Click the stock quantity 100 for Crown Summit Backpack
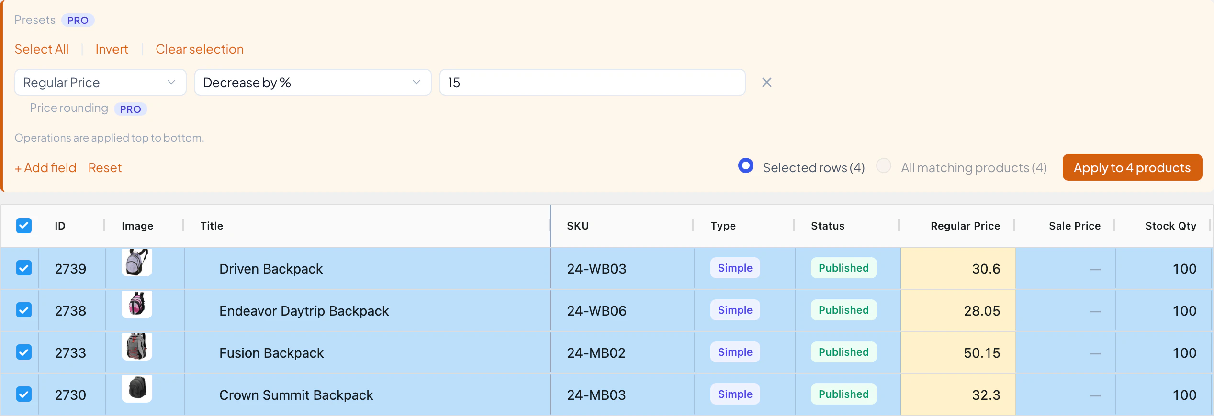The width and height of the screenshot is (1214, 416). coord(1184,395)
